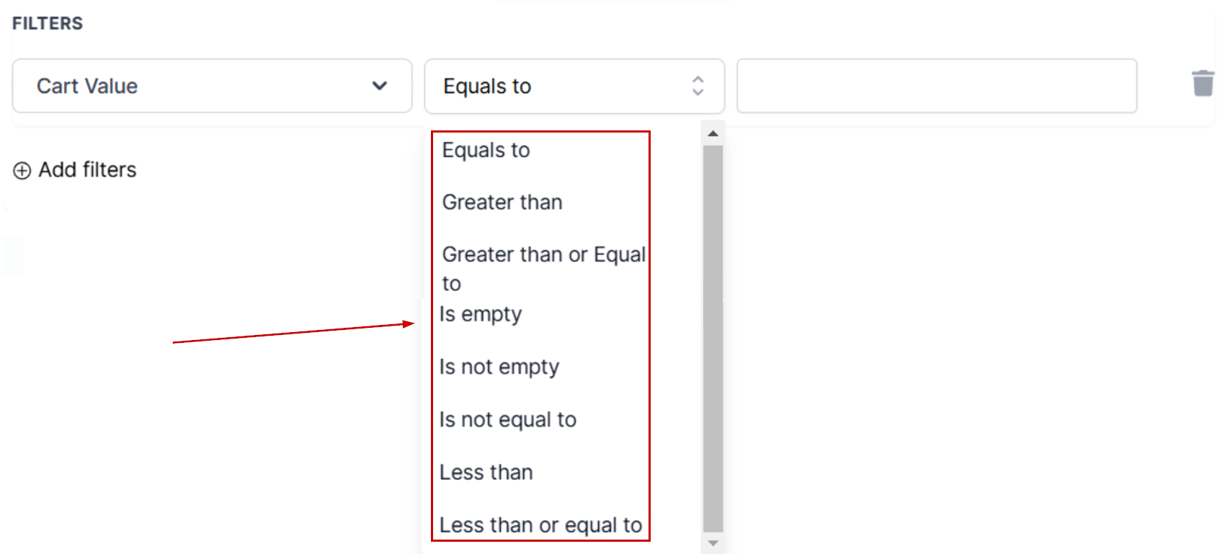
Task: Choose the Greater than option
Action: point(502,202)
